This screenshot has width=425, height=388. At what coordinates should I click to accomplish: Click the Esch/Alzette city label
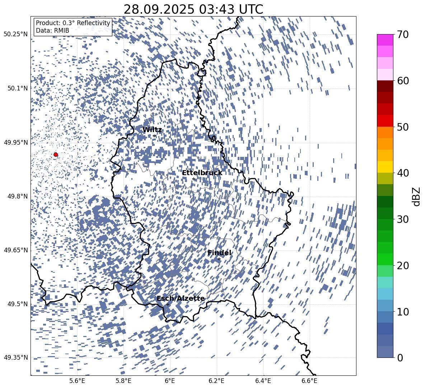click(x=181, y=298)
